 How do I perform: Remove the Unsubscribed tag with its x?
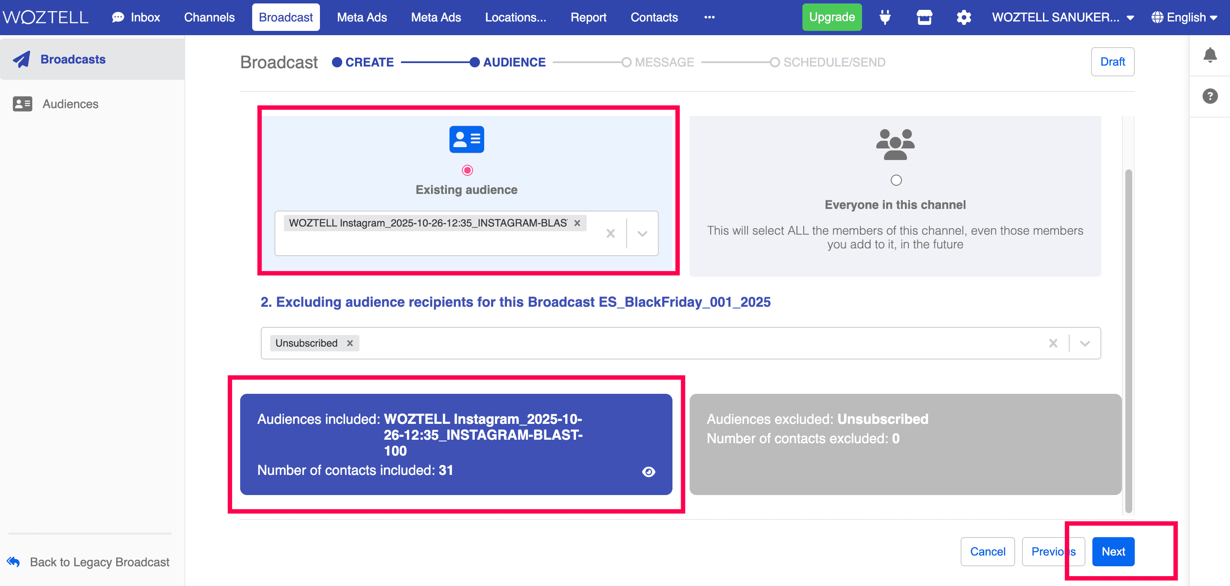click(350, 343)
